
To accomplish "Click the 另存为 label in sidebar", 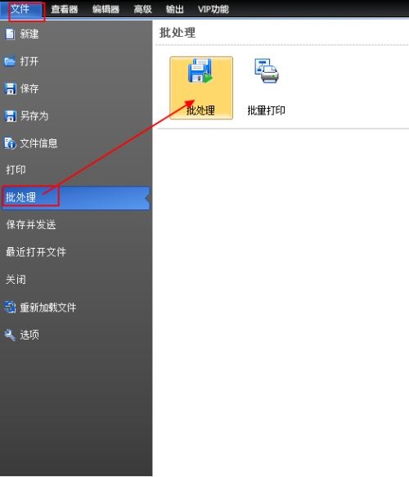I will click(x=34, y=116).
